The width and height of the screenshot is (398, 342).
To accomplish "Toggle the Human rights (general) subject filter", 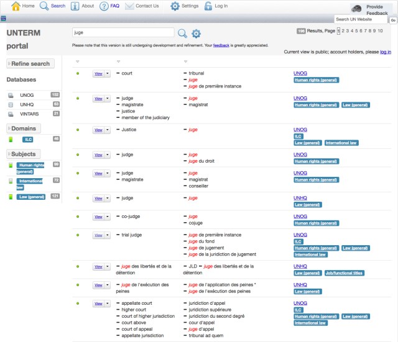I will 11,165.
